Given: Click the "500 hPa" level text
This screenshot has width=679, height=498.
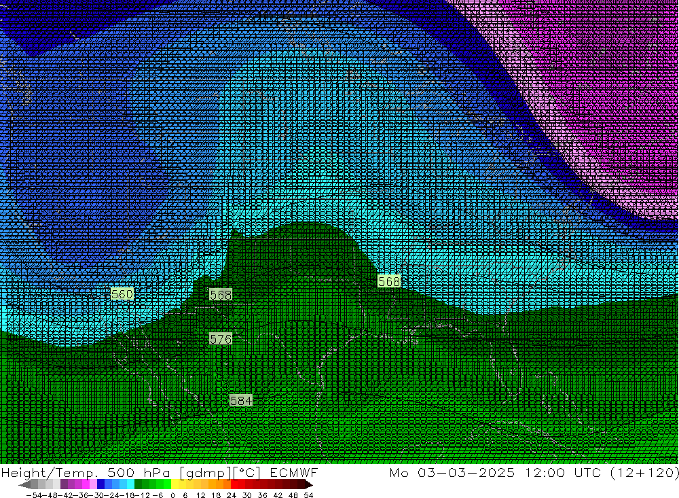Looking at the screenshot, I should pos(139,472).
